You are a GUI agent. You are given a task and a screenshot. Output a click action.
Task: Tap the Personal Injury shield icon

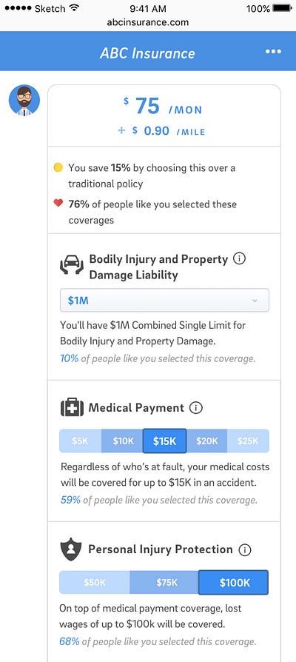tap(71, 549)
